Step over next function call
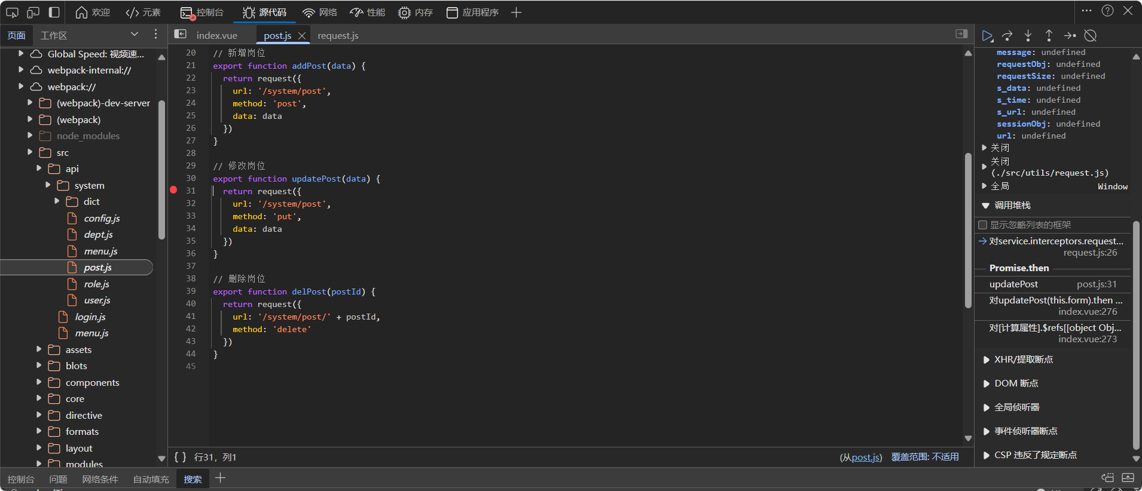This screenshot has width=1142, height=491. tap(1007, 36)
